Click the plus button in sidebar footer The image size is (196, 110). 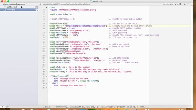click(2, 107)
